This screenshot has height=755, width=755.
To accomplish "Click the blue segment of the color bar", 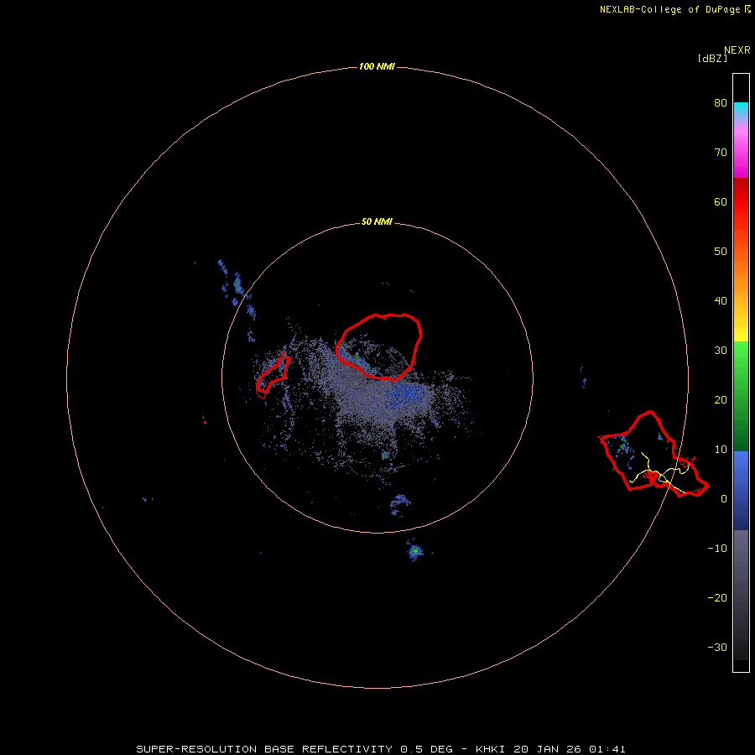I will [741, 491].
